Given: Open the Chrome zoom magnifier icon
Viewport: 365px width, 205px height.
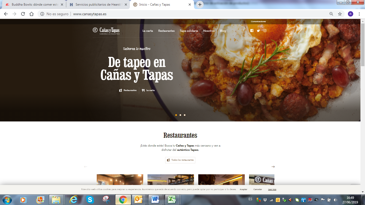Looking at the screenshot, I should 331,14.
